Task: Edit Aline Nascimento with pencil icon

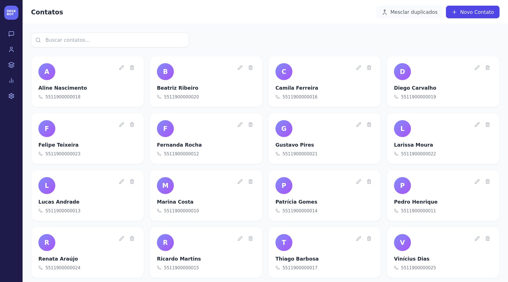Action: click(122, 68)
